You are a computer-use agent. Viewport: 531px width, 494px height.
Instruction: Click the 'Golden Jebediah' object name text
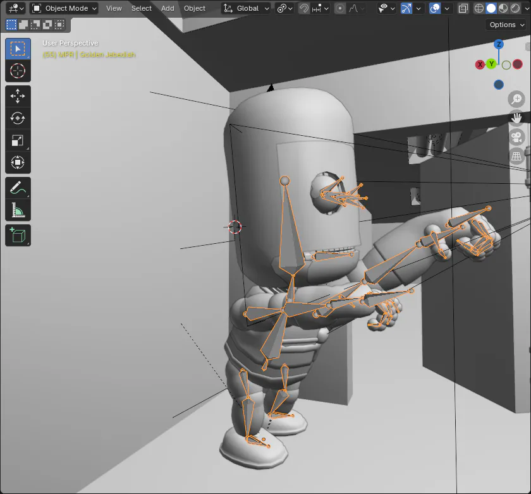click(107, 54)
